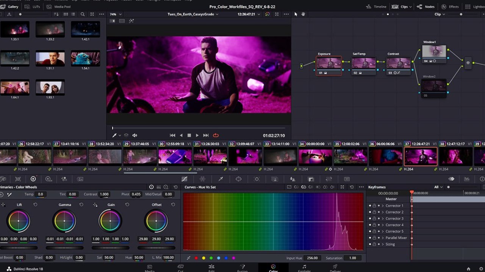Reset the Offset color wheel

pyautogui.click(x=173, y=204)
